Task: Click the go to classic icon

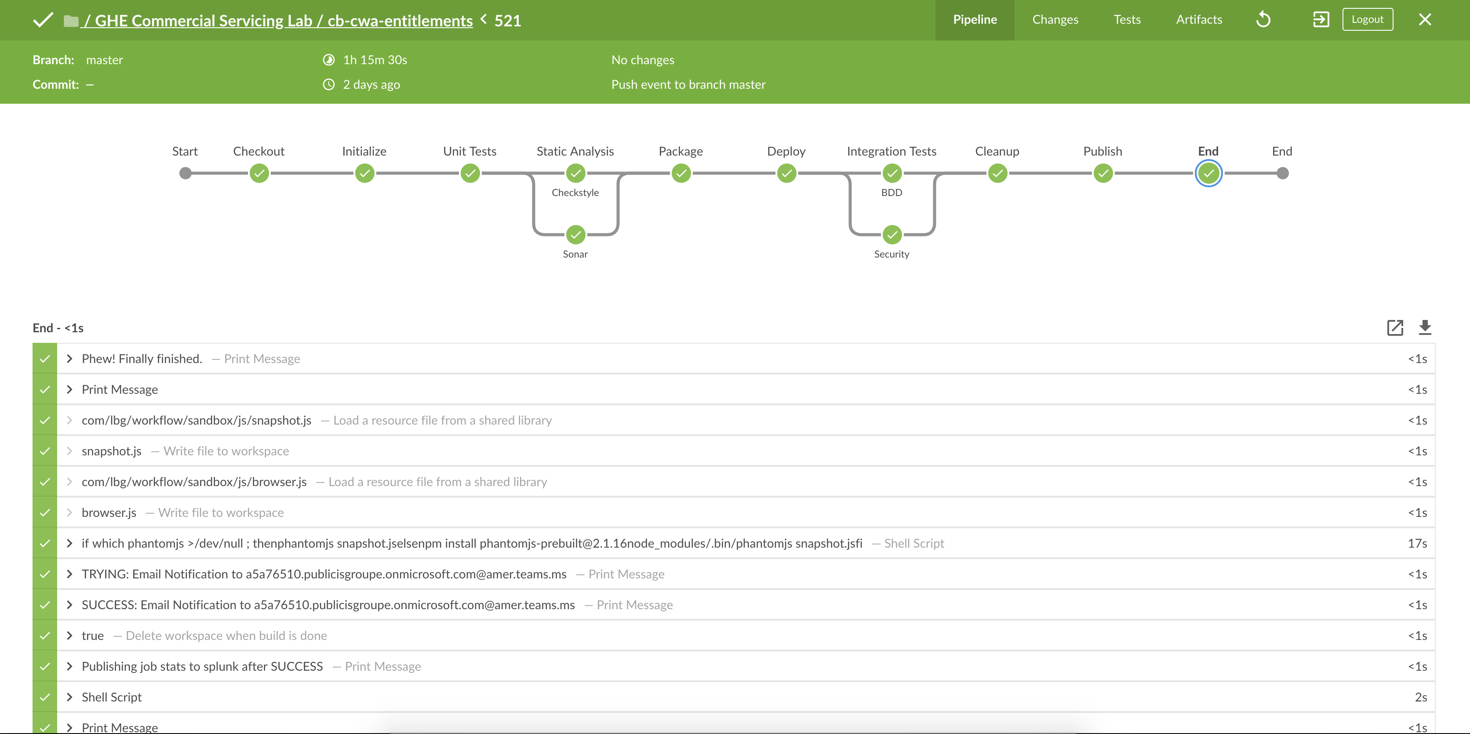Action: pos(1321,19)
